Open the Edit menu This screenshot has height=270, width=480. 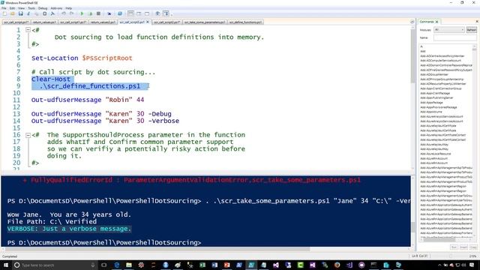[x=12, y=8]
